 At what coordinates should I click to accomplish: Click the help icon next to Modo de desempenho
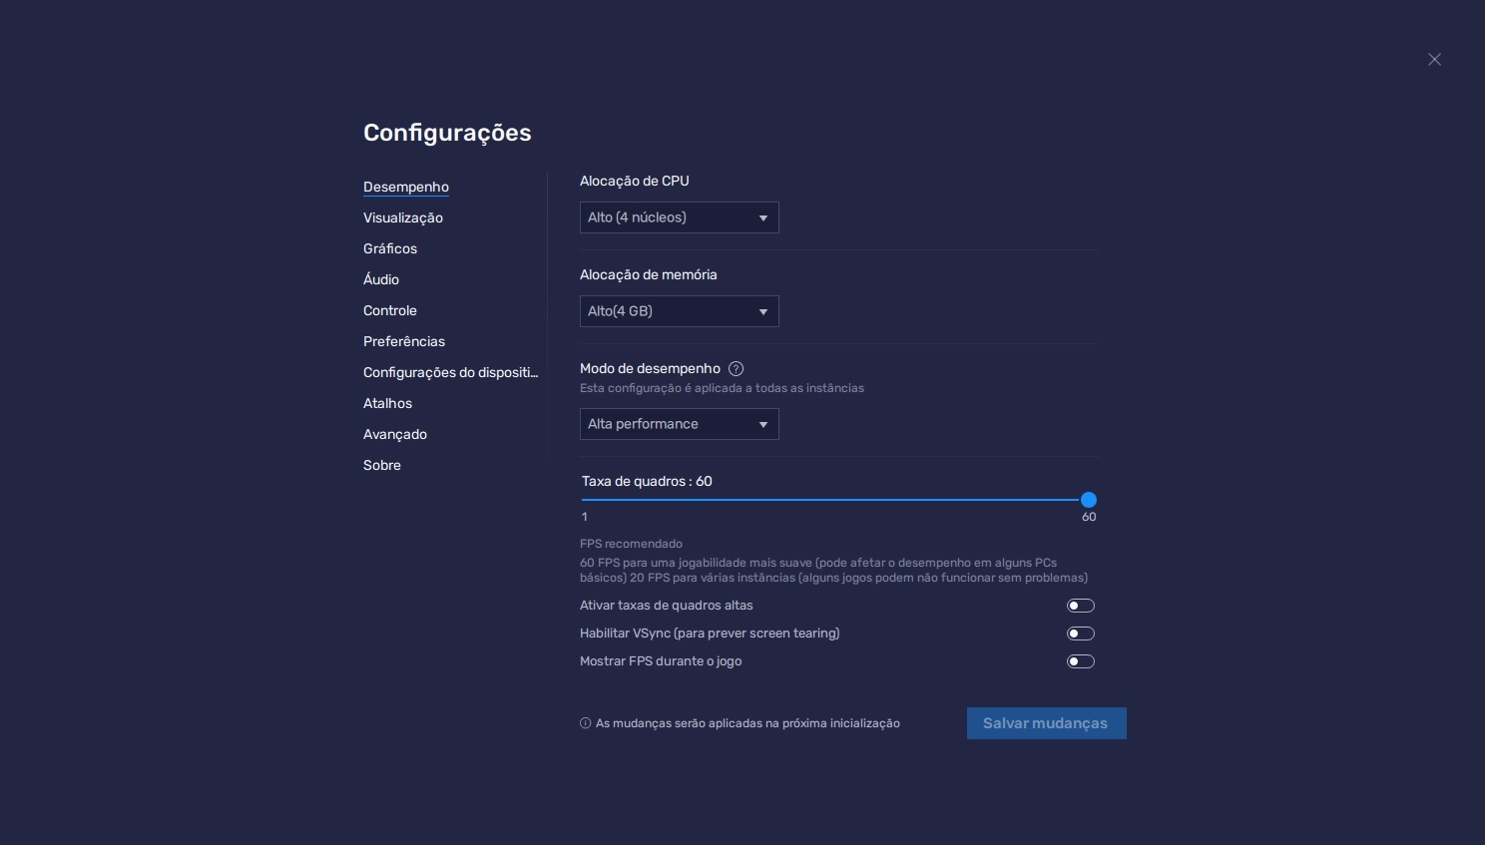pyautogui.click(x=737, y=368)
